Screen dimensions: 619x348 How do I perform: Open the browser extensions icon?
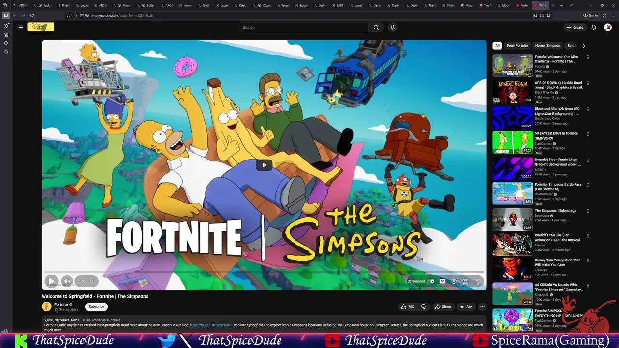click(x=604, y=15)
